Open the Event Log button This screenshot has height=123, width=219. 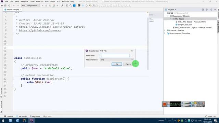point(210,117)
